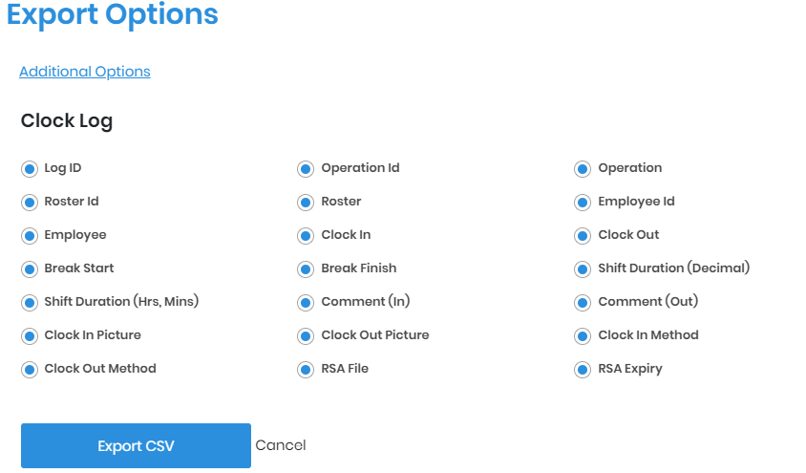Image resolution: width=806 pixels, height=473 pixels.
Task: Toggle the Clock In Picture option
Action: point(29,336)
